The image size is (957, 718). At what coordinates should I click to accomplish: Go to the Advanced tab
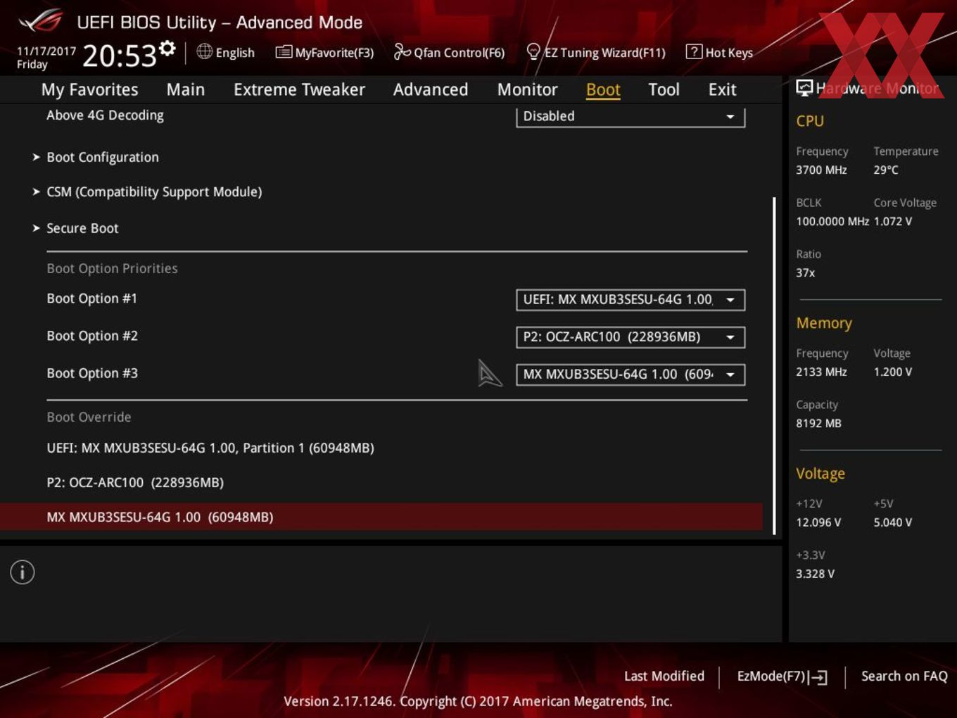431,89
